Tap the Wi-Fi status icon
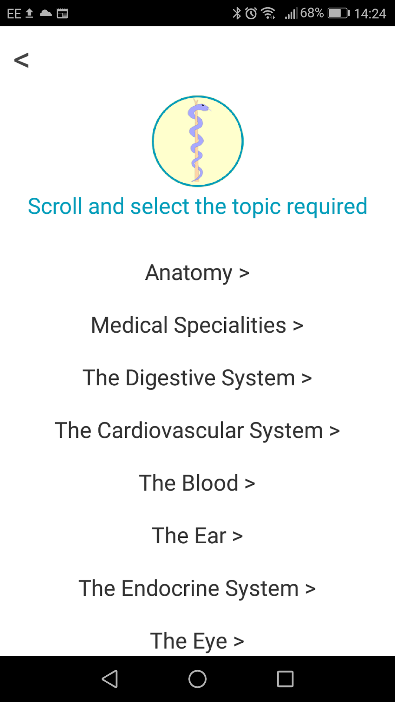Viewport: 395px width, 702px height. tap(268, 14)
